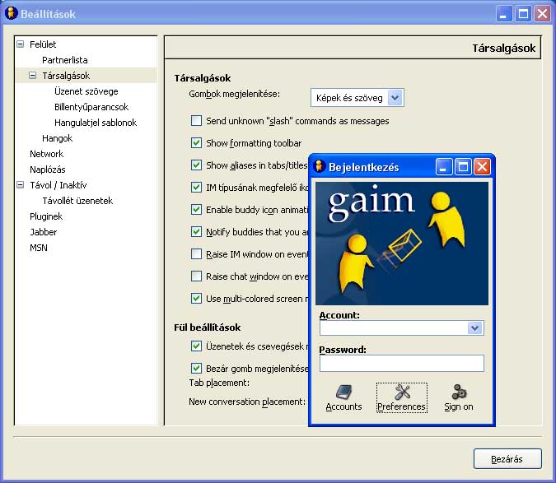Enable Raise IM window on events
Viewport: 556px width, 483px height.
click(x=196, y=254)
